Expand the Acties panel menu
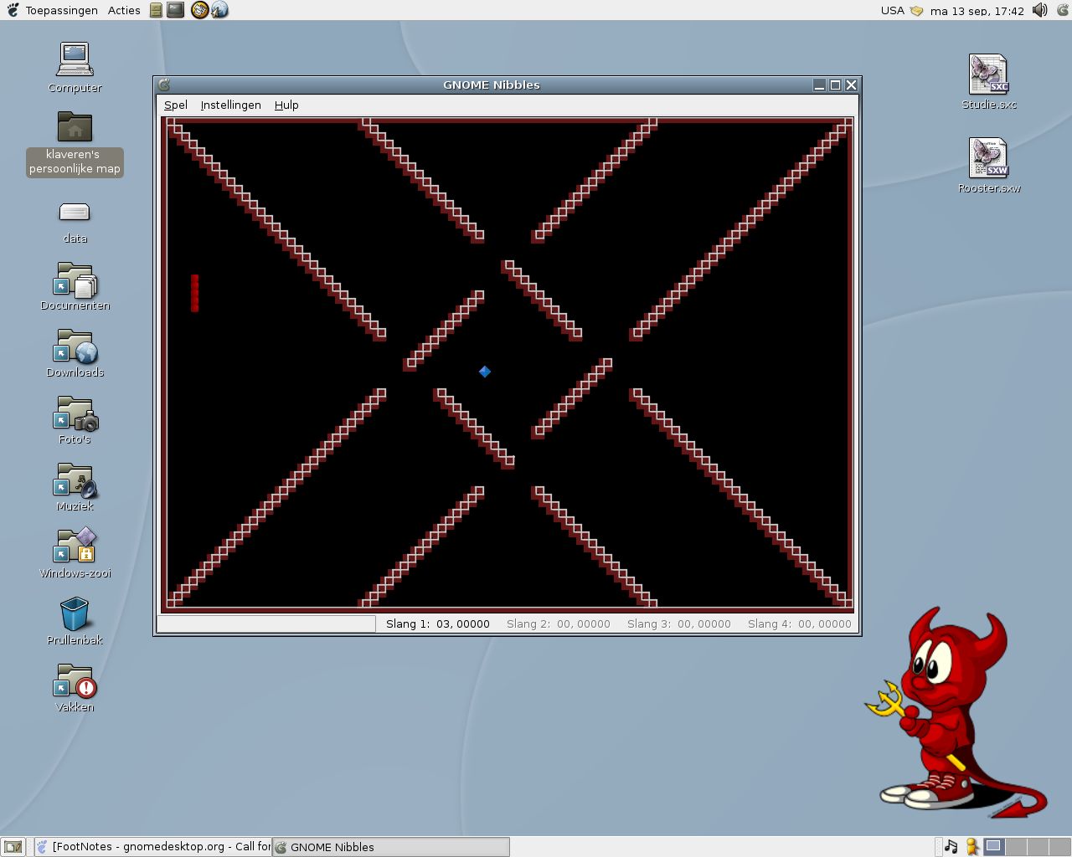 (x=124, y=10)
